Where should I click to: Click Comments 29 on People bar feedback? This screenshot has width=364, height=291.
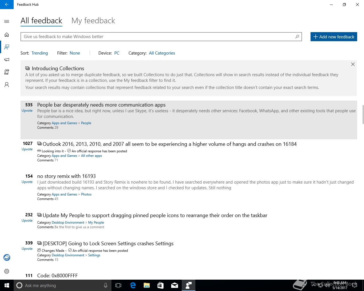48,128
